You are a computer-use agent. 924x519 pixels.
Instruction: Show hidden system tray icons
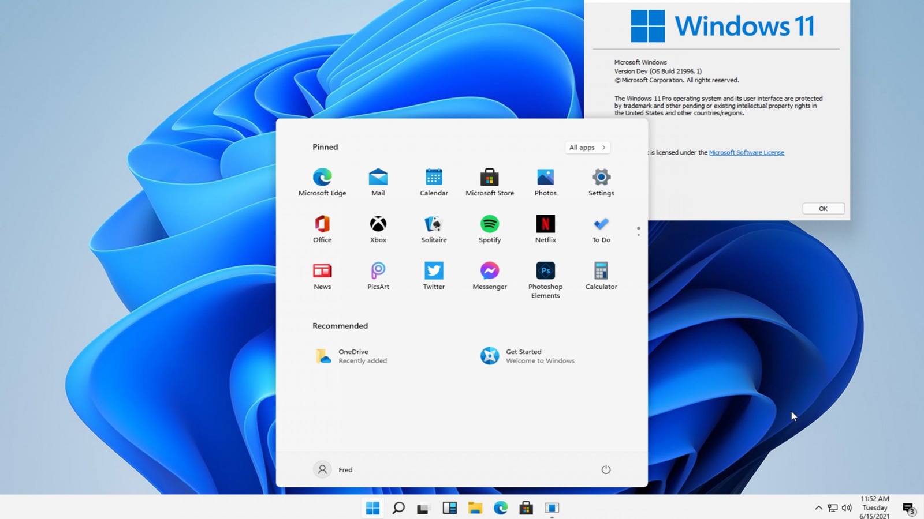[818, 508]
